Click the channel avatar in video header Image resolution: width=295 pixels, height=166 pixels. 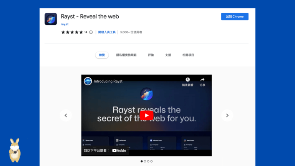point(88,81)
